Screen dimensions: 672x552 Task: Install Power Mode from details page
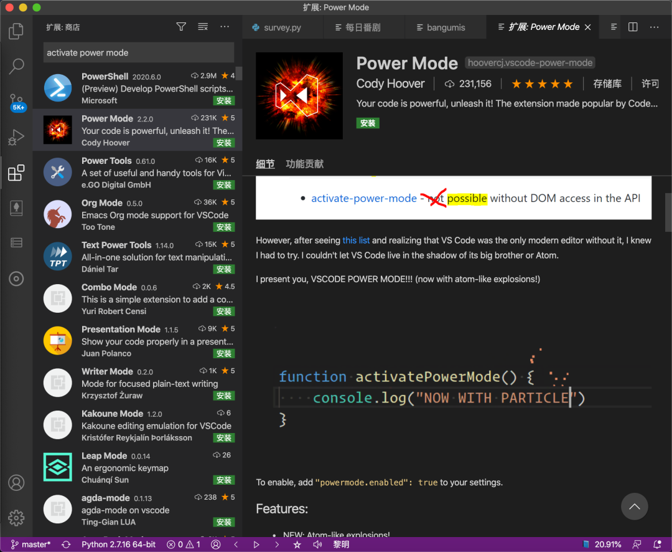point(368,123)
